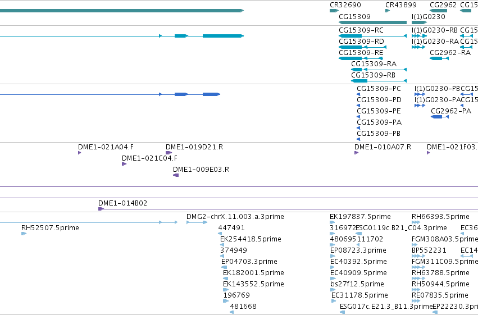Click the EC31178.5prime EST label

click(x=359, y=295)
